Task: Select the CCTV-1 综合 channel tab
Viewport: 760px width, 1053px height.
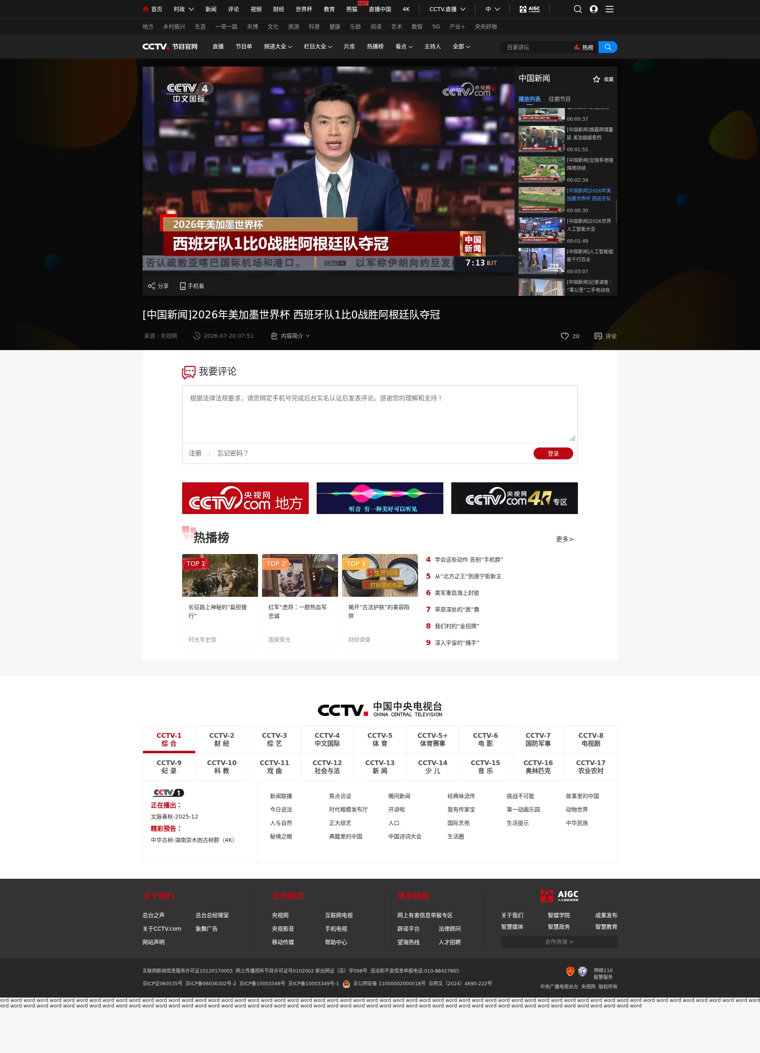Action: (x=169, y=740)
